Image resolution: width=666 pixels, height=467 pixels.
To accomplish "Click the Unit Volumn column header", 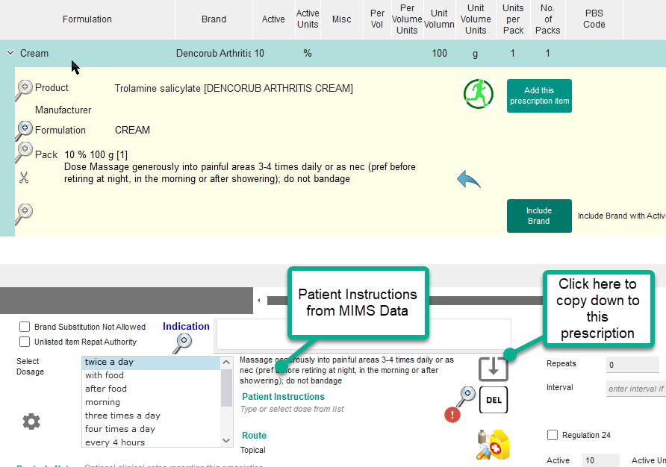I will [x=439, y=19].
